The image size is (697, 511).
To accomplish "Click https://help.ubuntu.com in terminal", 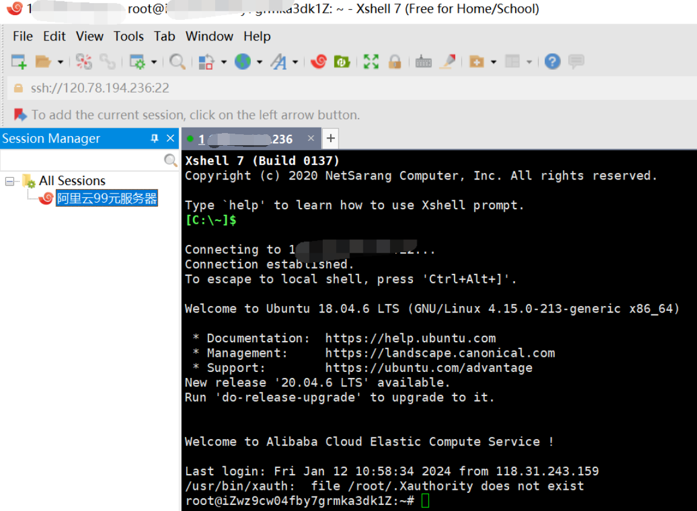I will click(x=410, y=338).
